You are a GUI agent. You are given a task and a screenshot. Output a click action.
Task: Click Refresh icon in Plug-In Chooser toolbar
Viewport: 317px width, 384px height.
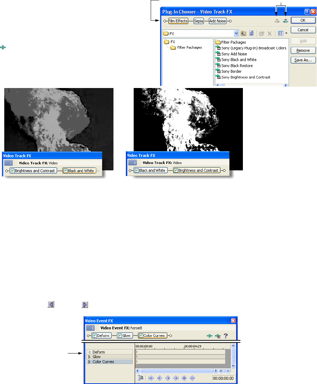point(251,34)
